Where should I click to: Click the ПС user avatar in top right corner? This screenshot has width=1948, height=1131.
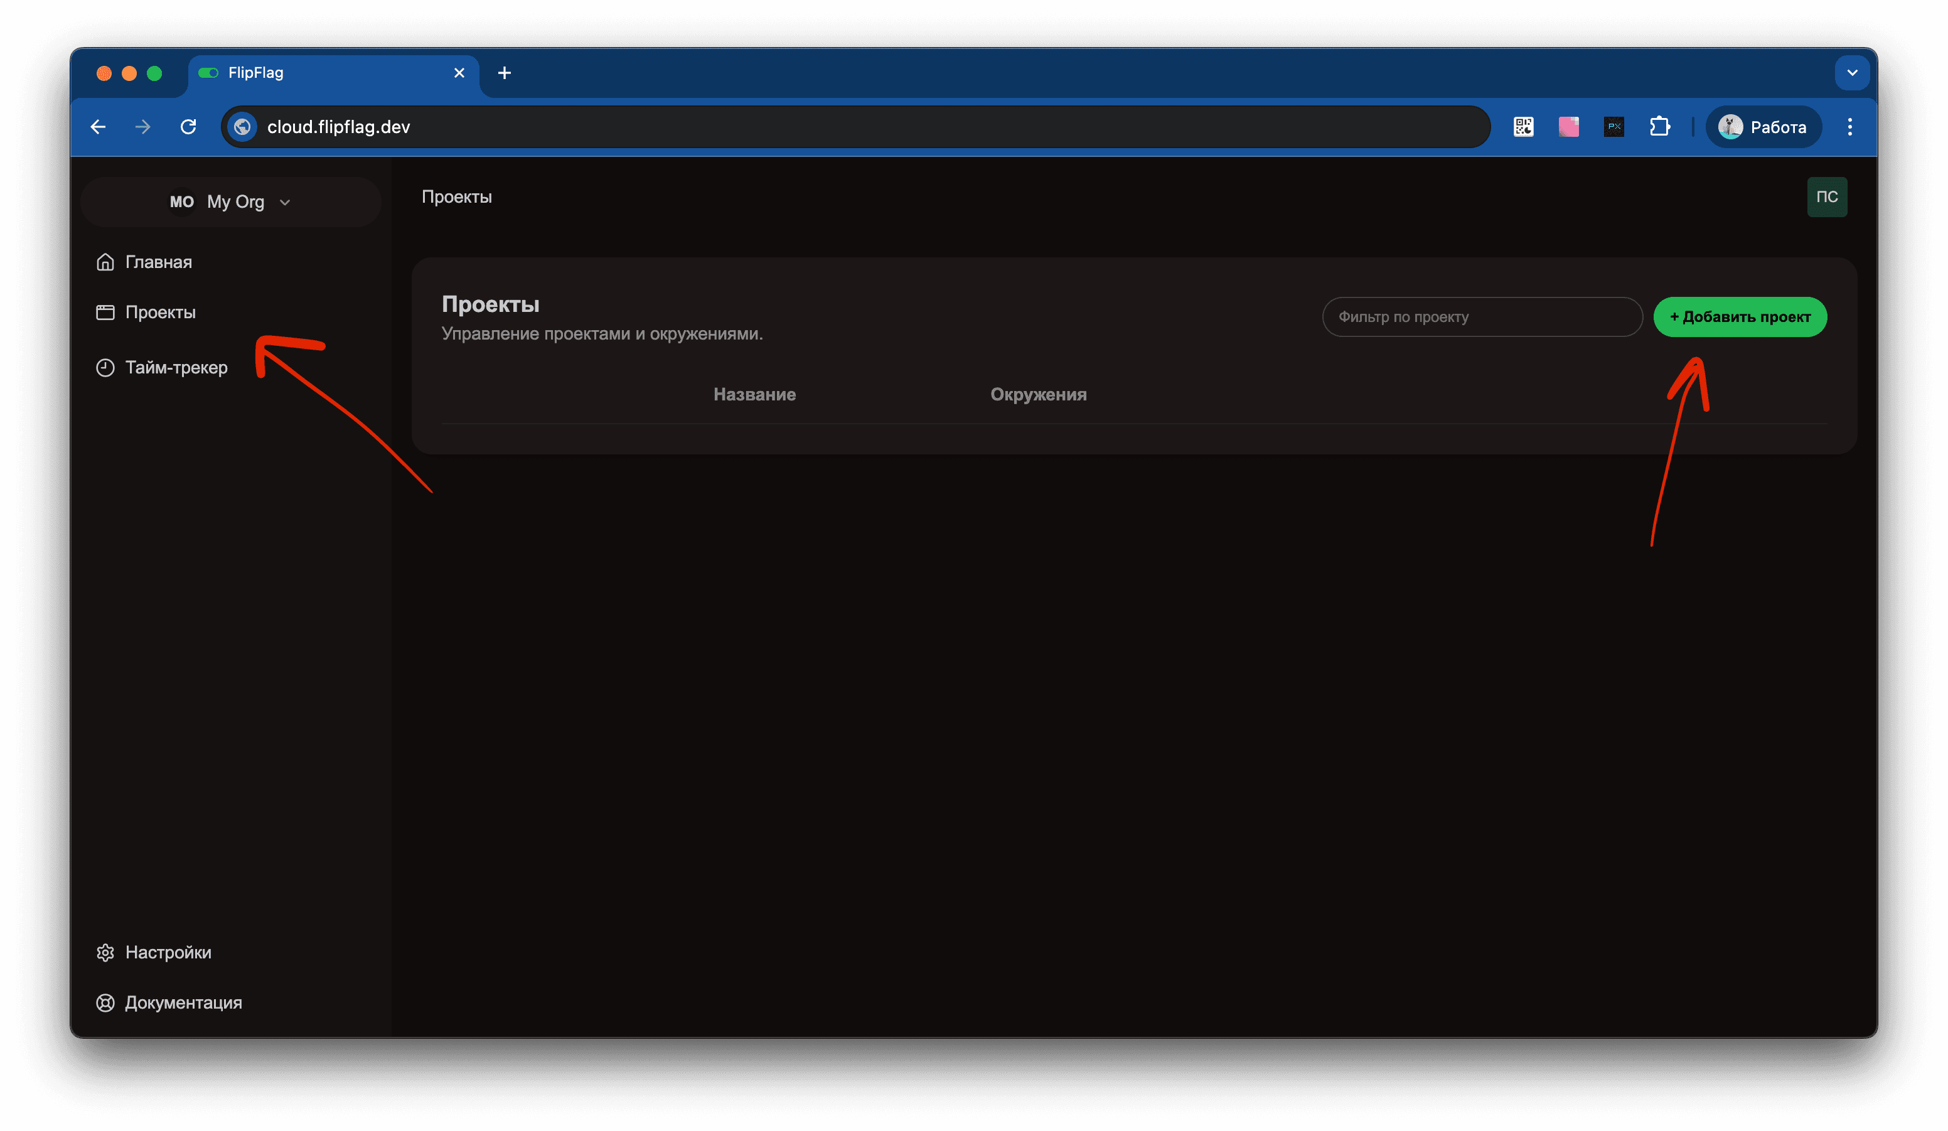pyautogui.click(x=1828, y=197)
